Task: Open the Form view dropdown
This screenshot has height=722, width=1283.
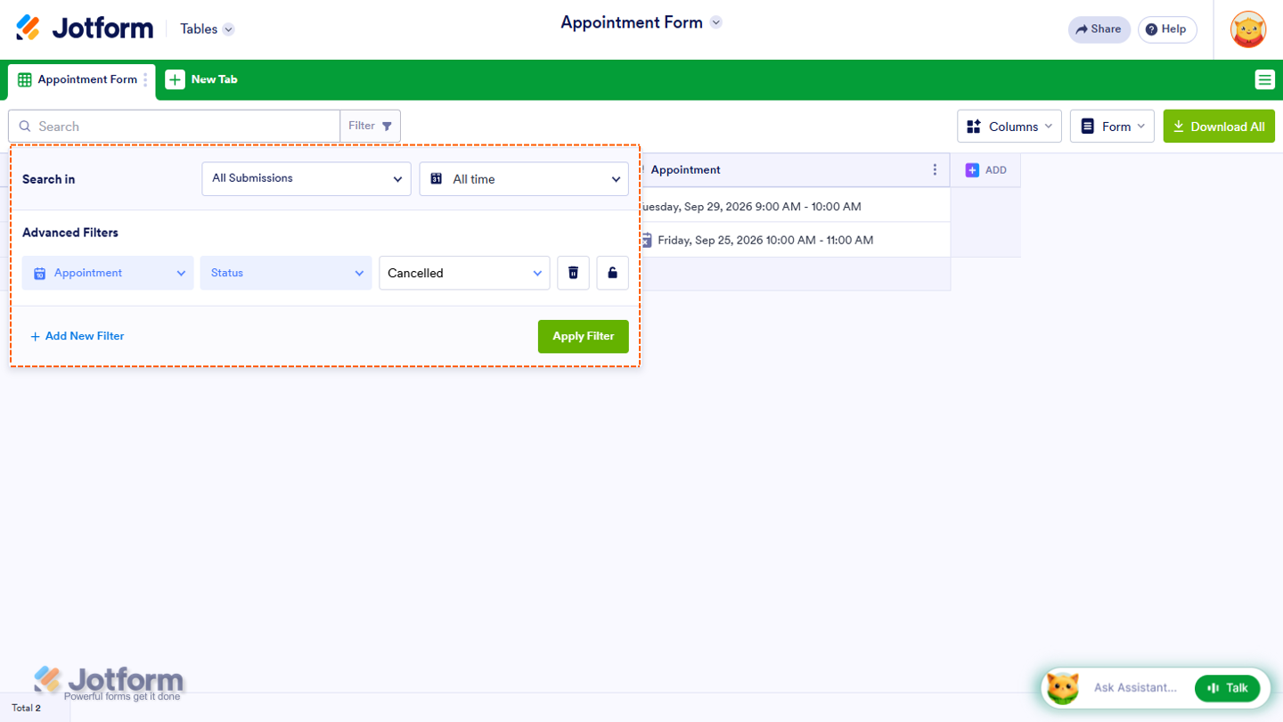Action: point(1112,127)
